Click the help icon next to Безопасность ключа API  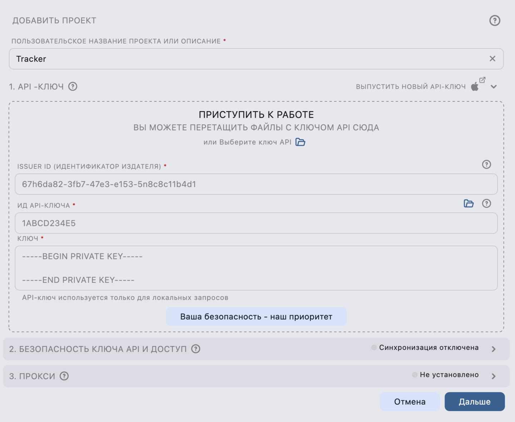point(196,349)
